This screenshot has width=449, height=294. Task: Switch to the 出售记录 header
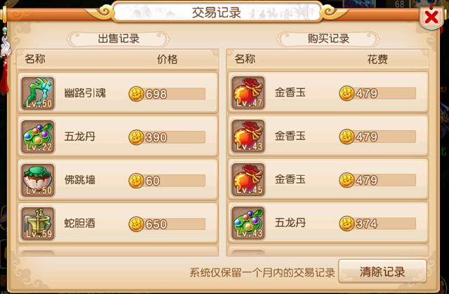[x=119, y=38]
